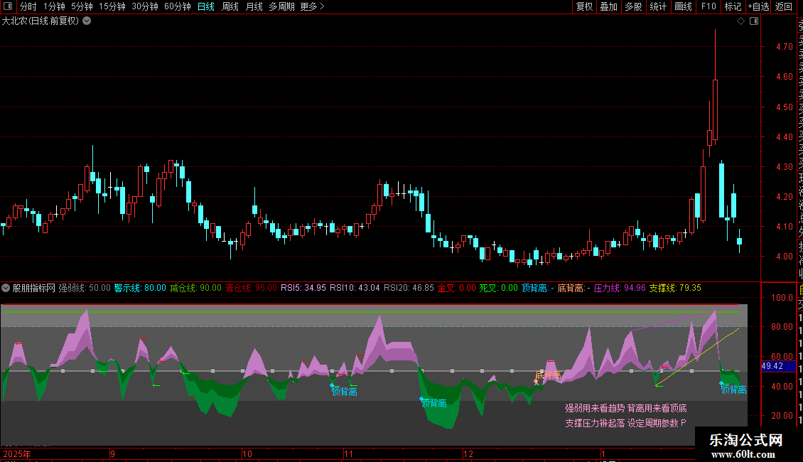Switch to the 月线 monthly chart
The width and height of the screenshot is (803, 462).
(x=254, y=6)
